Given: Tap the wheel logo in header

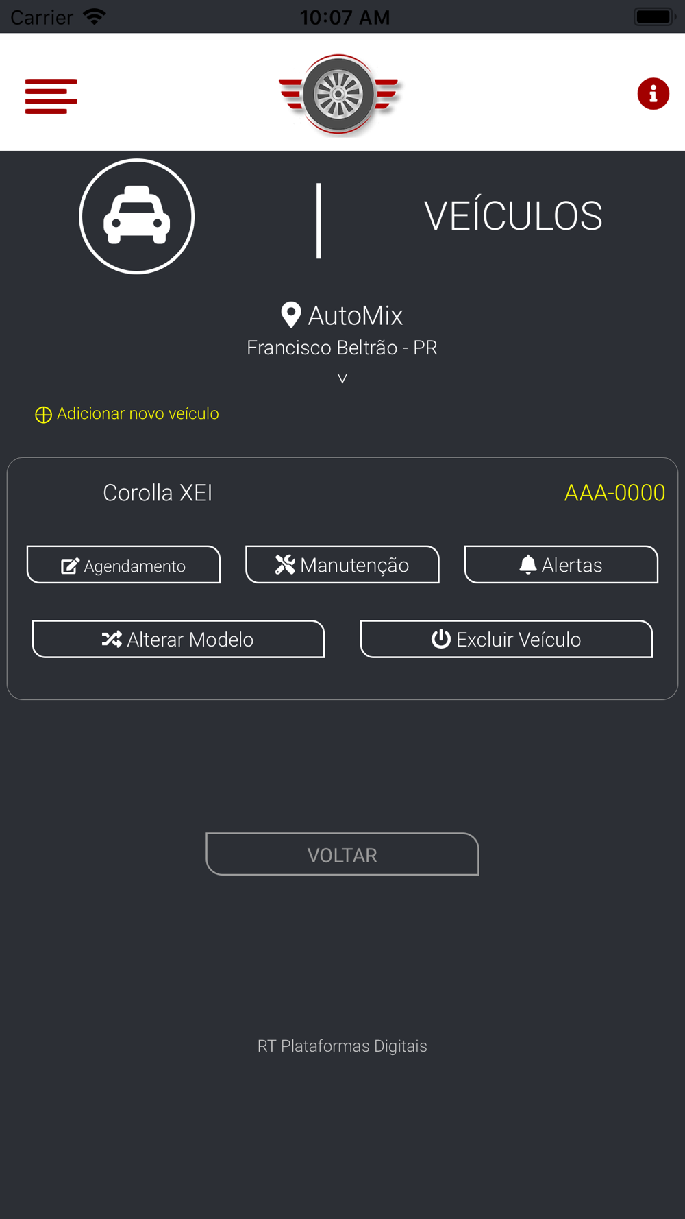Looking at the screenshot, I should (x=340, y=95).
